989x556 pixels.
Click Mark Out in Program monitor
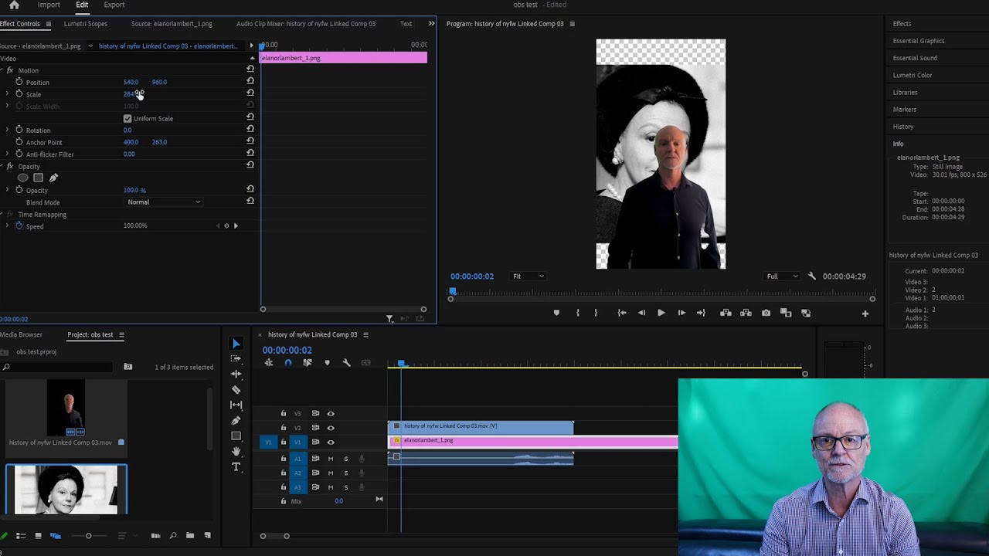[x=596, y=313]
